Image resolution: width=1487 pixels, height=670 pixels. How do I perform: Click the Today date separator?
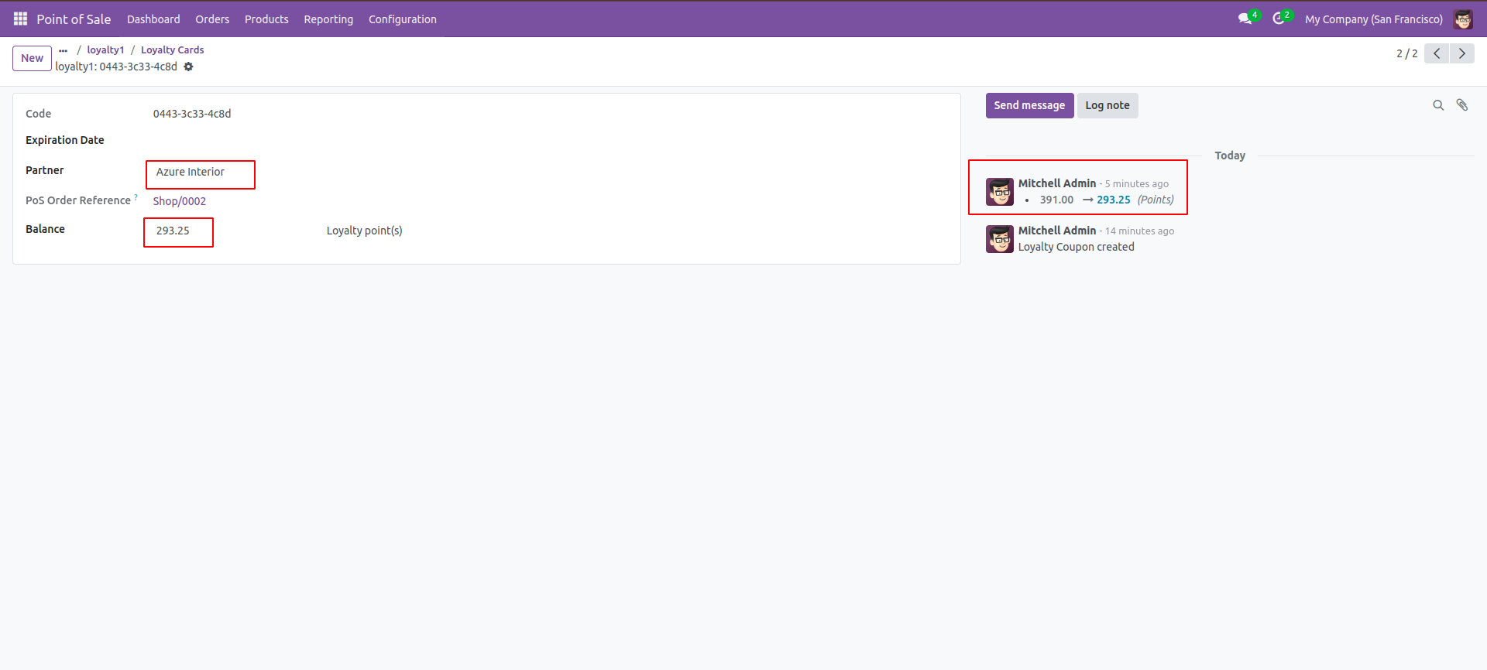pos(1230,156)
